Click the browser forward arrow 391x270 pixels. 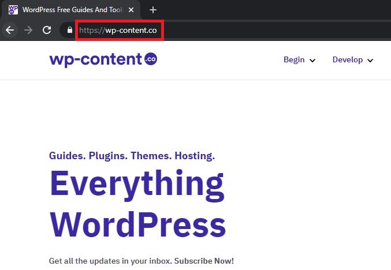[x=28, y=30]
